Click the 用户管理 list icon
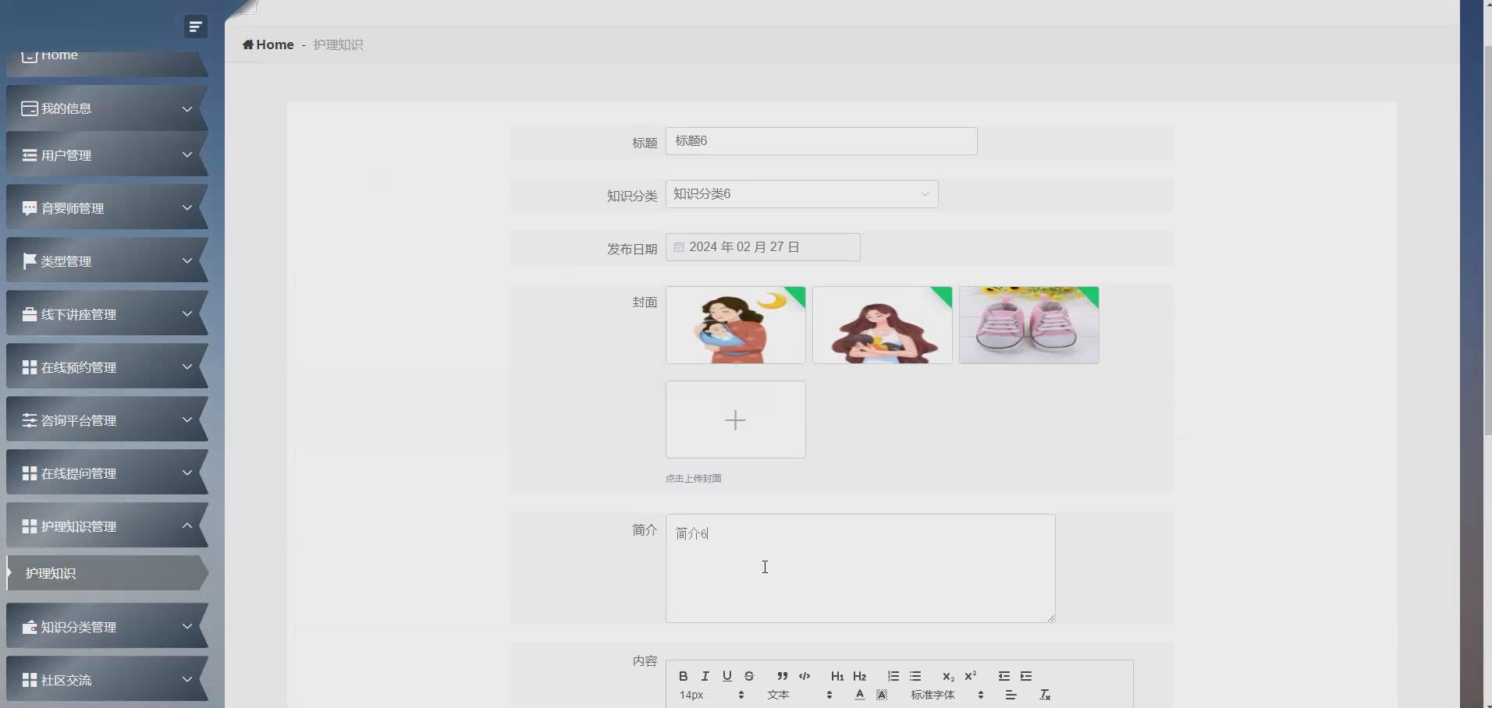1492x708 pixels. coord(30,155)
